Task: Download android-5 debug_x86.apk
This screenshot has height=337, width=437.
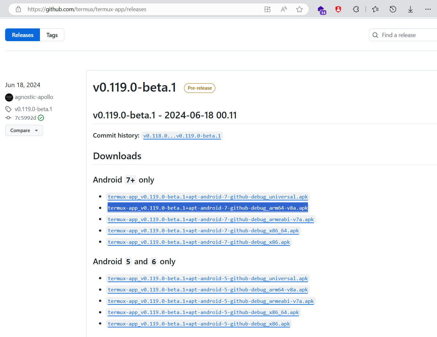Action: point(199,324)
